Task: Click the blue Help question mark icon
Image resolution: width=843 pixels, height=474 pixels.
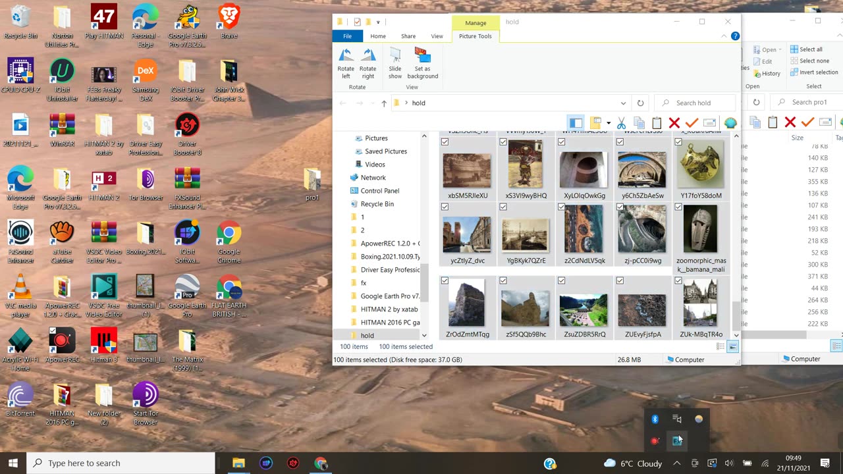Action: [735, 36]
